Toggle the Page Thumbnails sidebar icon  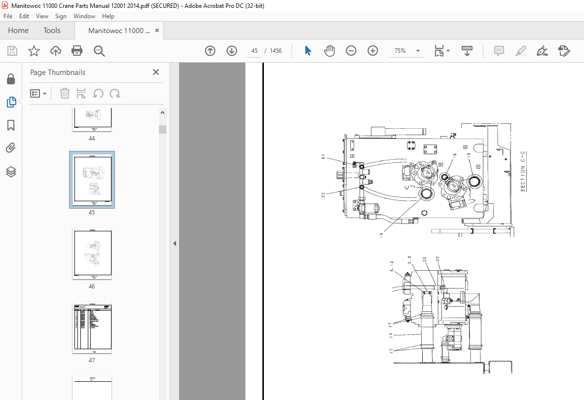coord(11,102)
